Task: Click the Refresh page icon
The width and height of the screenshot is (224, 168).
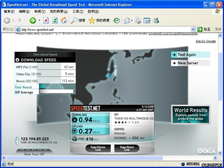Action: (55, 20)
